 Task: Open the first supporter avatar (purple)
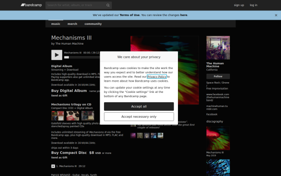pos(133,136)
